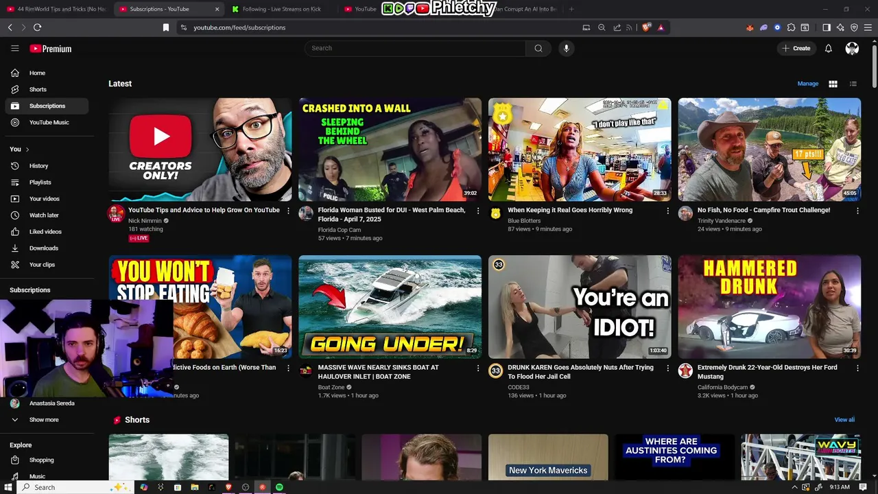Viewport: 878px width, 494px height.
Task: Open options for YouTube Tips and Advice video
Action: pyautogui.click(x=288, y=211)
